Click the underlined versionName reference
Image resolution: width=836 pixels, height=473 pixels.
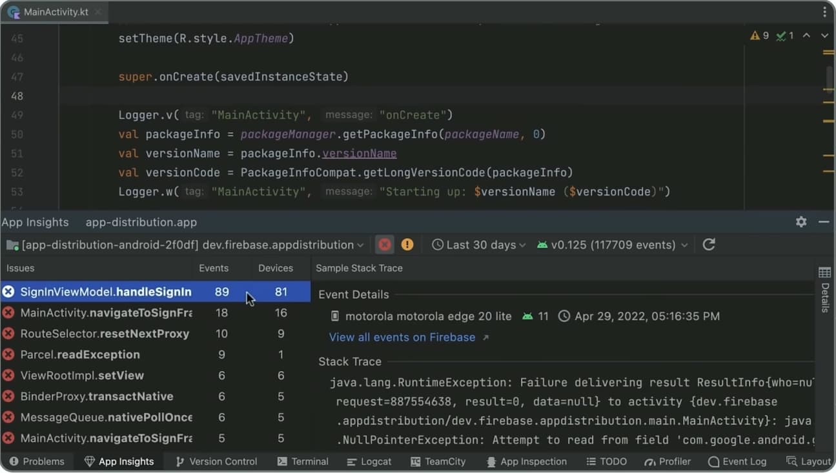coord(360,154)
